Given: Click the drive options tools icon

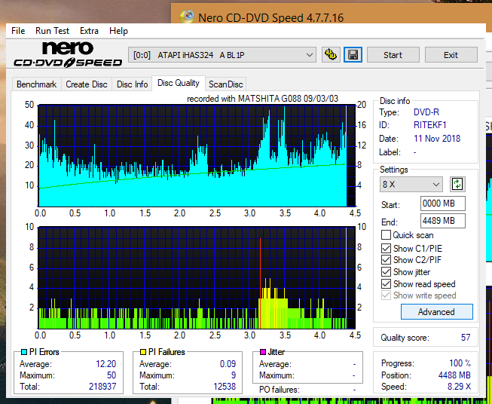Looking at the screenshot, I should (331, 55).
